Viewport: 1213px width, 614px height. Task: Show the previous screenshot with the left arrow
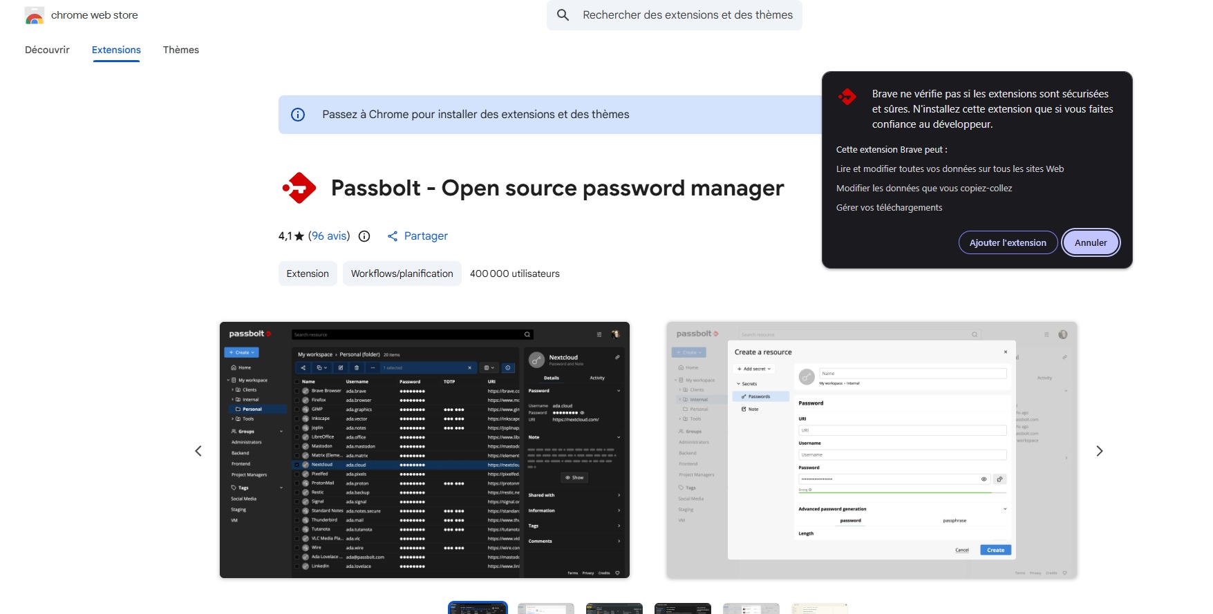[198, 451]
